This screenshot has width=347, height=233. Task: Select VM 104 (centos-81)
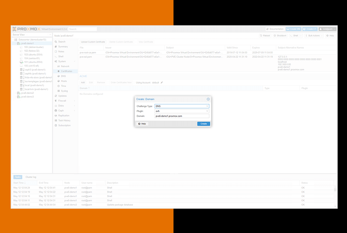32,58
